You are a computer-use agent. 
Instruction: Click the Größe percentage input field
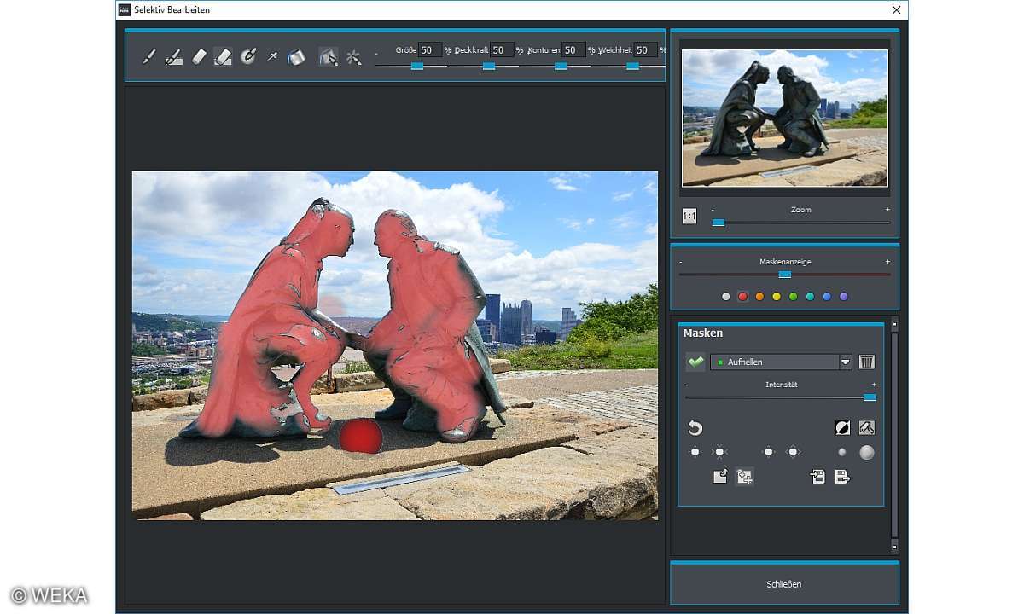(430, 50)
